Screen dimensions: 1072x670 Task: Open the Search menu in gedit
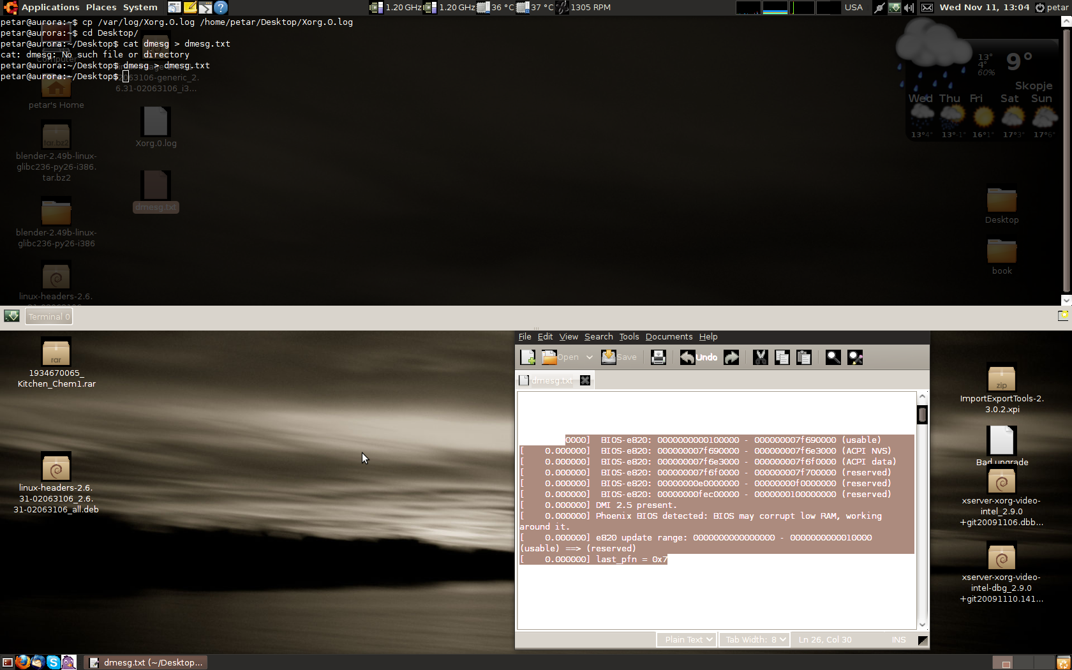598,337
